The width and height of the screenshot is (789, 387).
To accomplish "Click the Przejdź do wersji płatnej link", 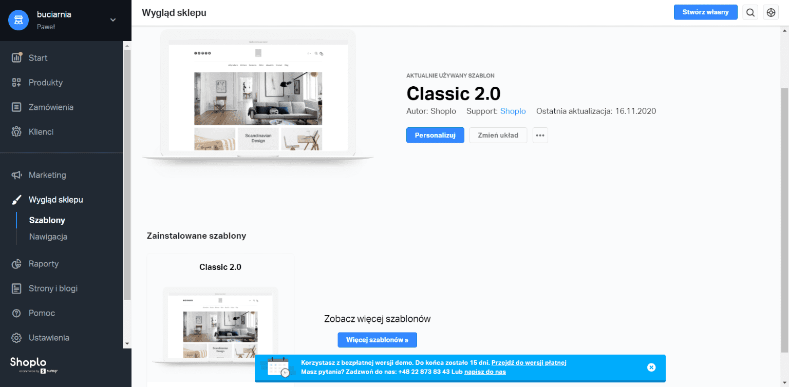I will pos(529,362).
